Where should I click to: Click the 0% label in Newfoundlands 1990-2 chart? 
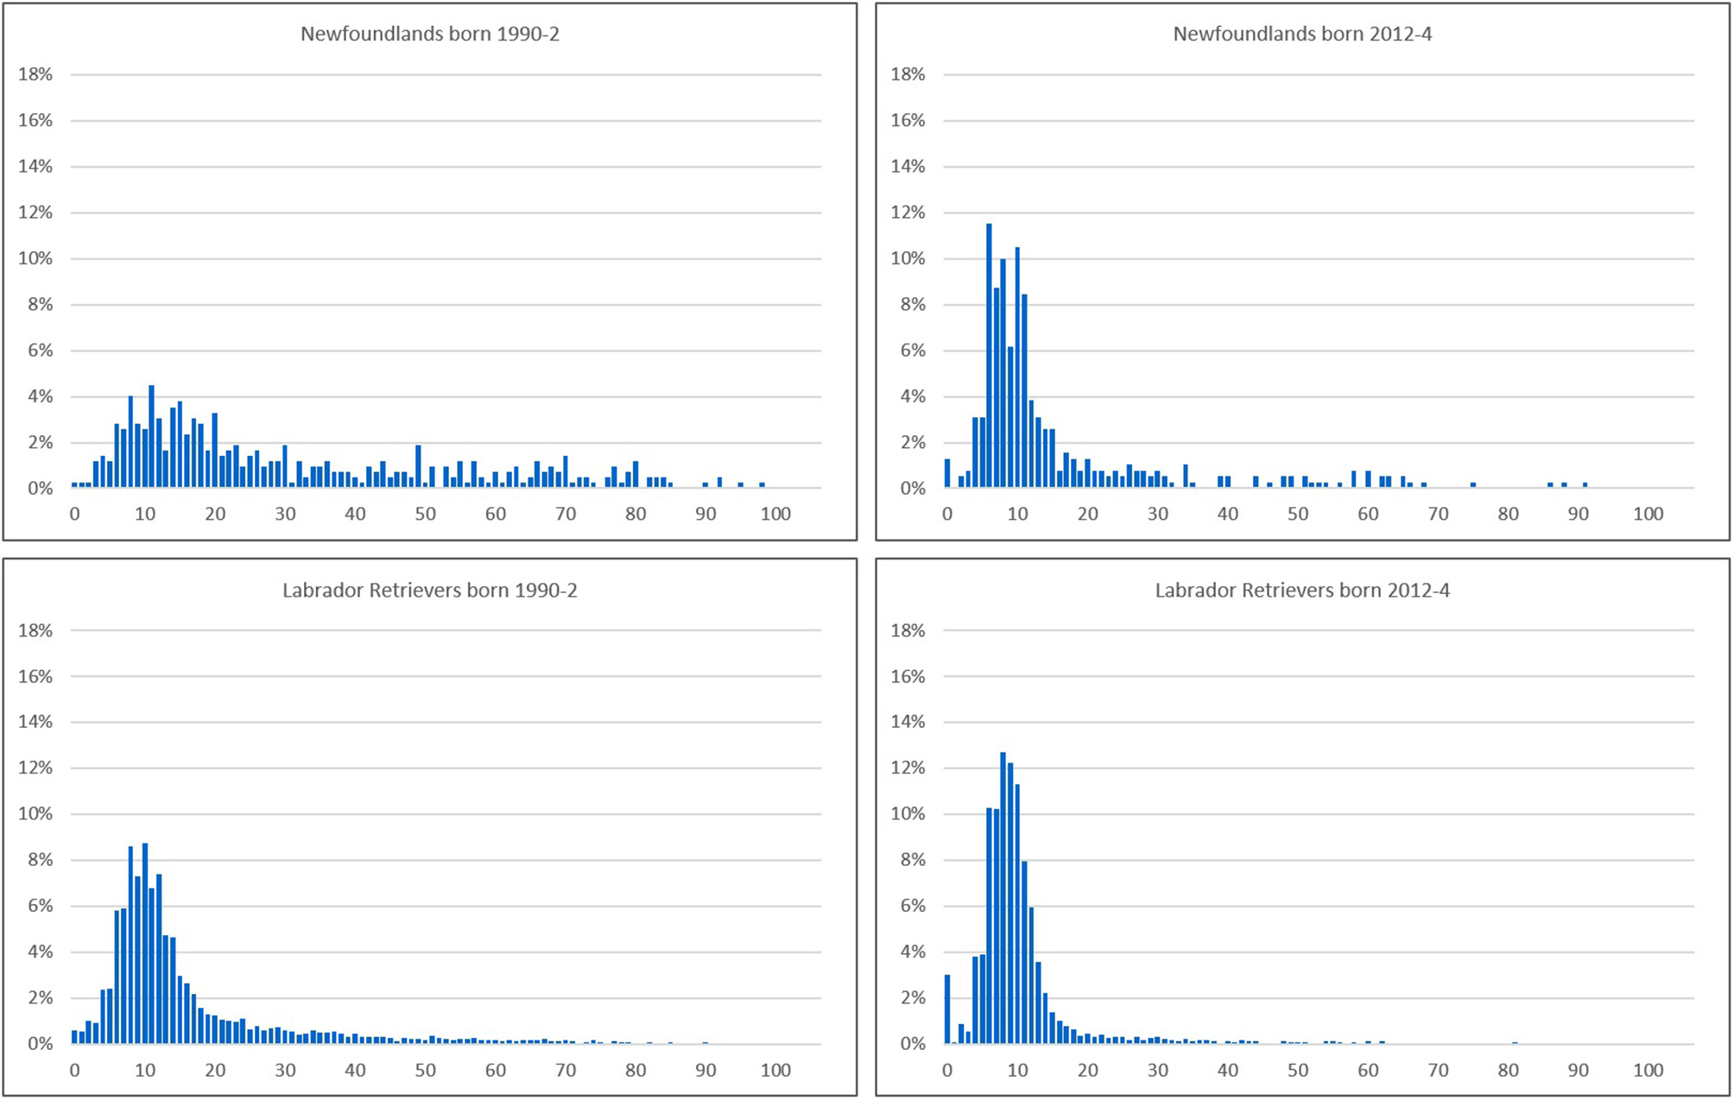pos(40,488)
